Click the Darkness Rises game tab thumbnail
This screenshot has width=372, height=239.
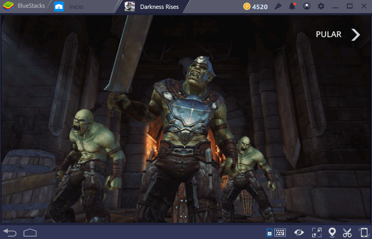130,6
